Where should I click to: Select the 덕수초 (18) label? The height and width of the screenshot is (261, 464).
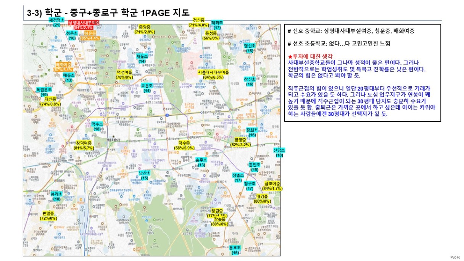tap(97, 127)
